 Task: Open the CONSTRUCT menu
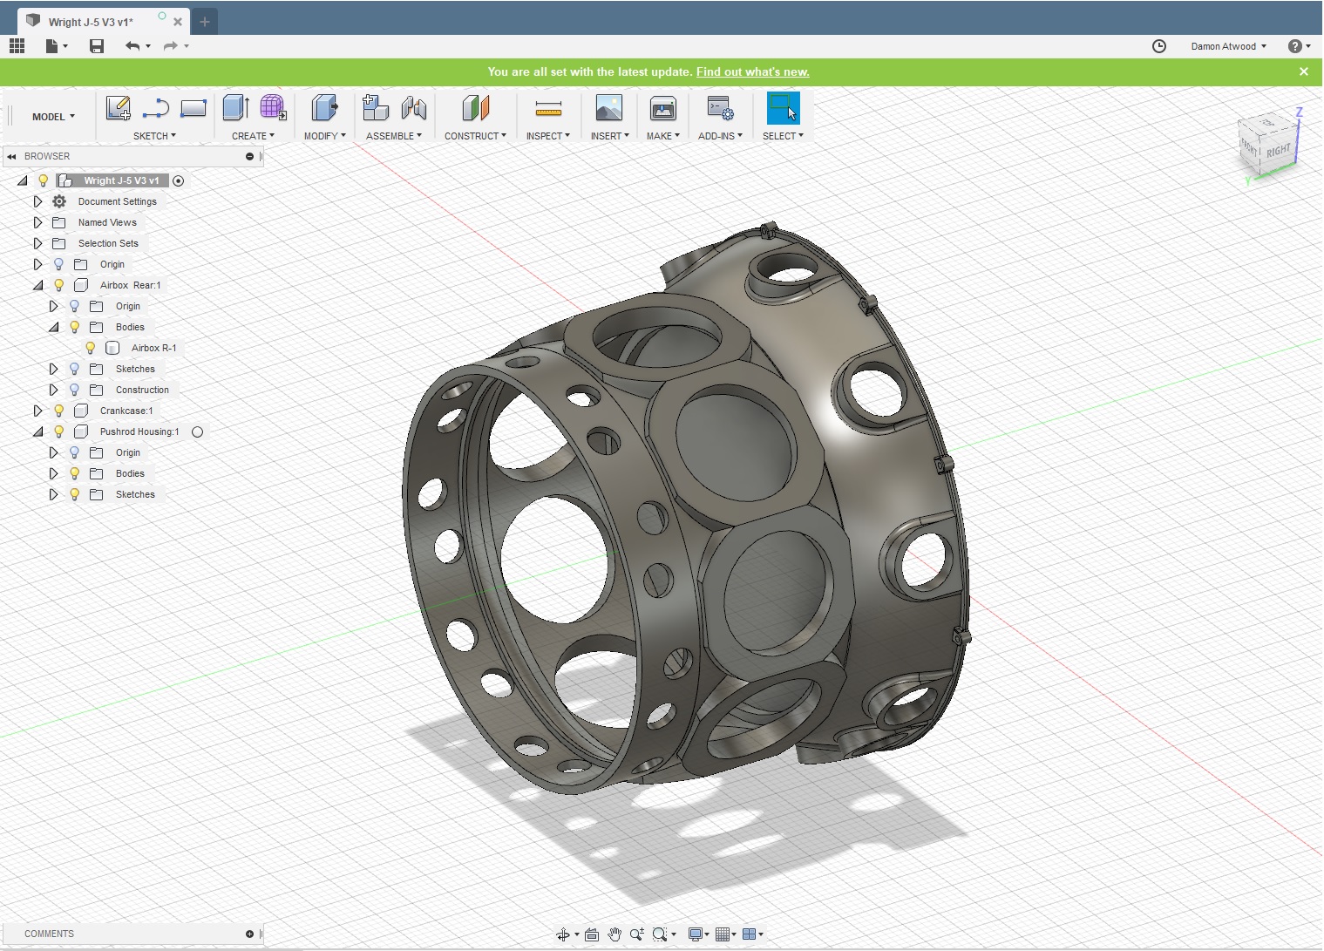(475, 136)
